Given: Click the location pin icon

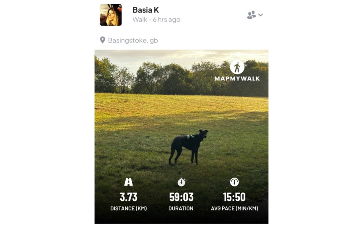Looking at the screenshot, I should click(x=103, y=40).
